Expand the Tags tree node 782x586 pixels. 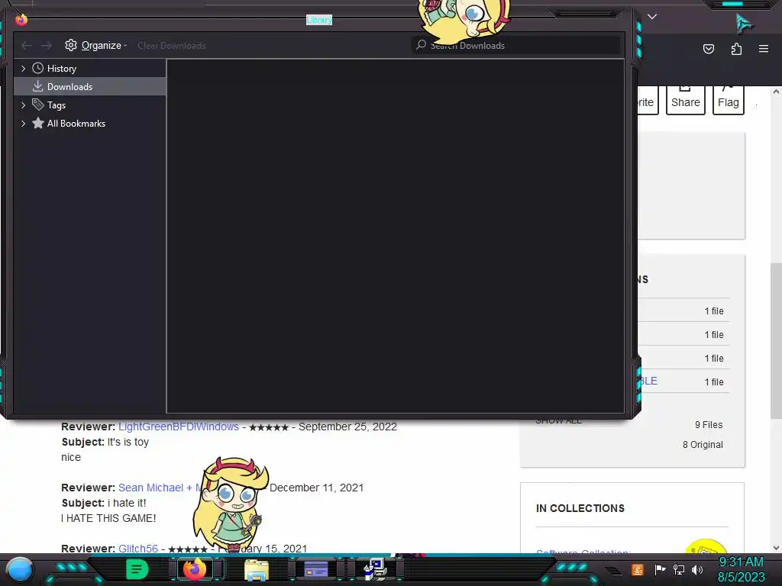pos(23,105)
